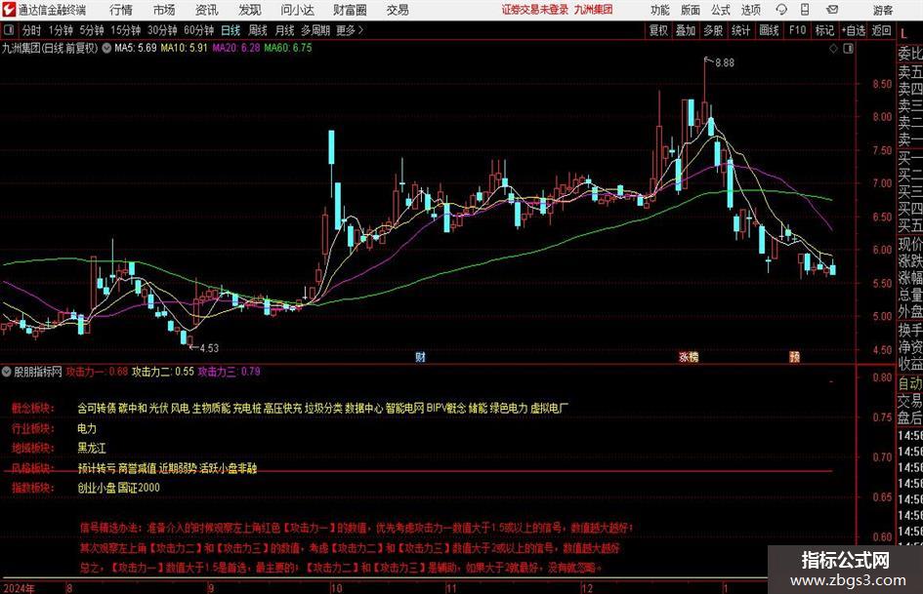
Task: Open the 发现 menu
Action: pos(250,10)
